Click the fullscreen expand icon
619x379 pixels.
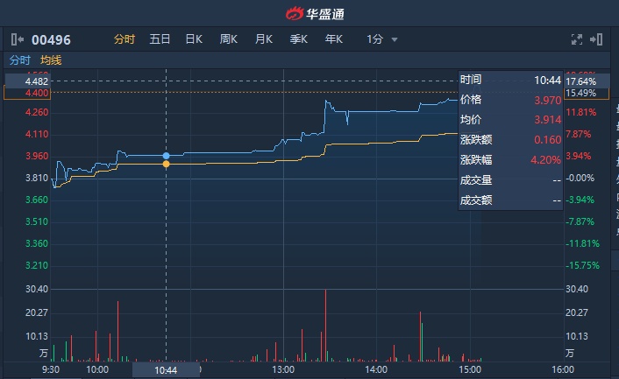tap(577, 39)
